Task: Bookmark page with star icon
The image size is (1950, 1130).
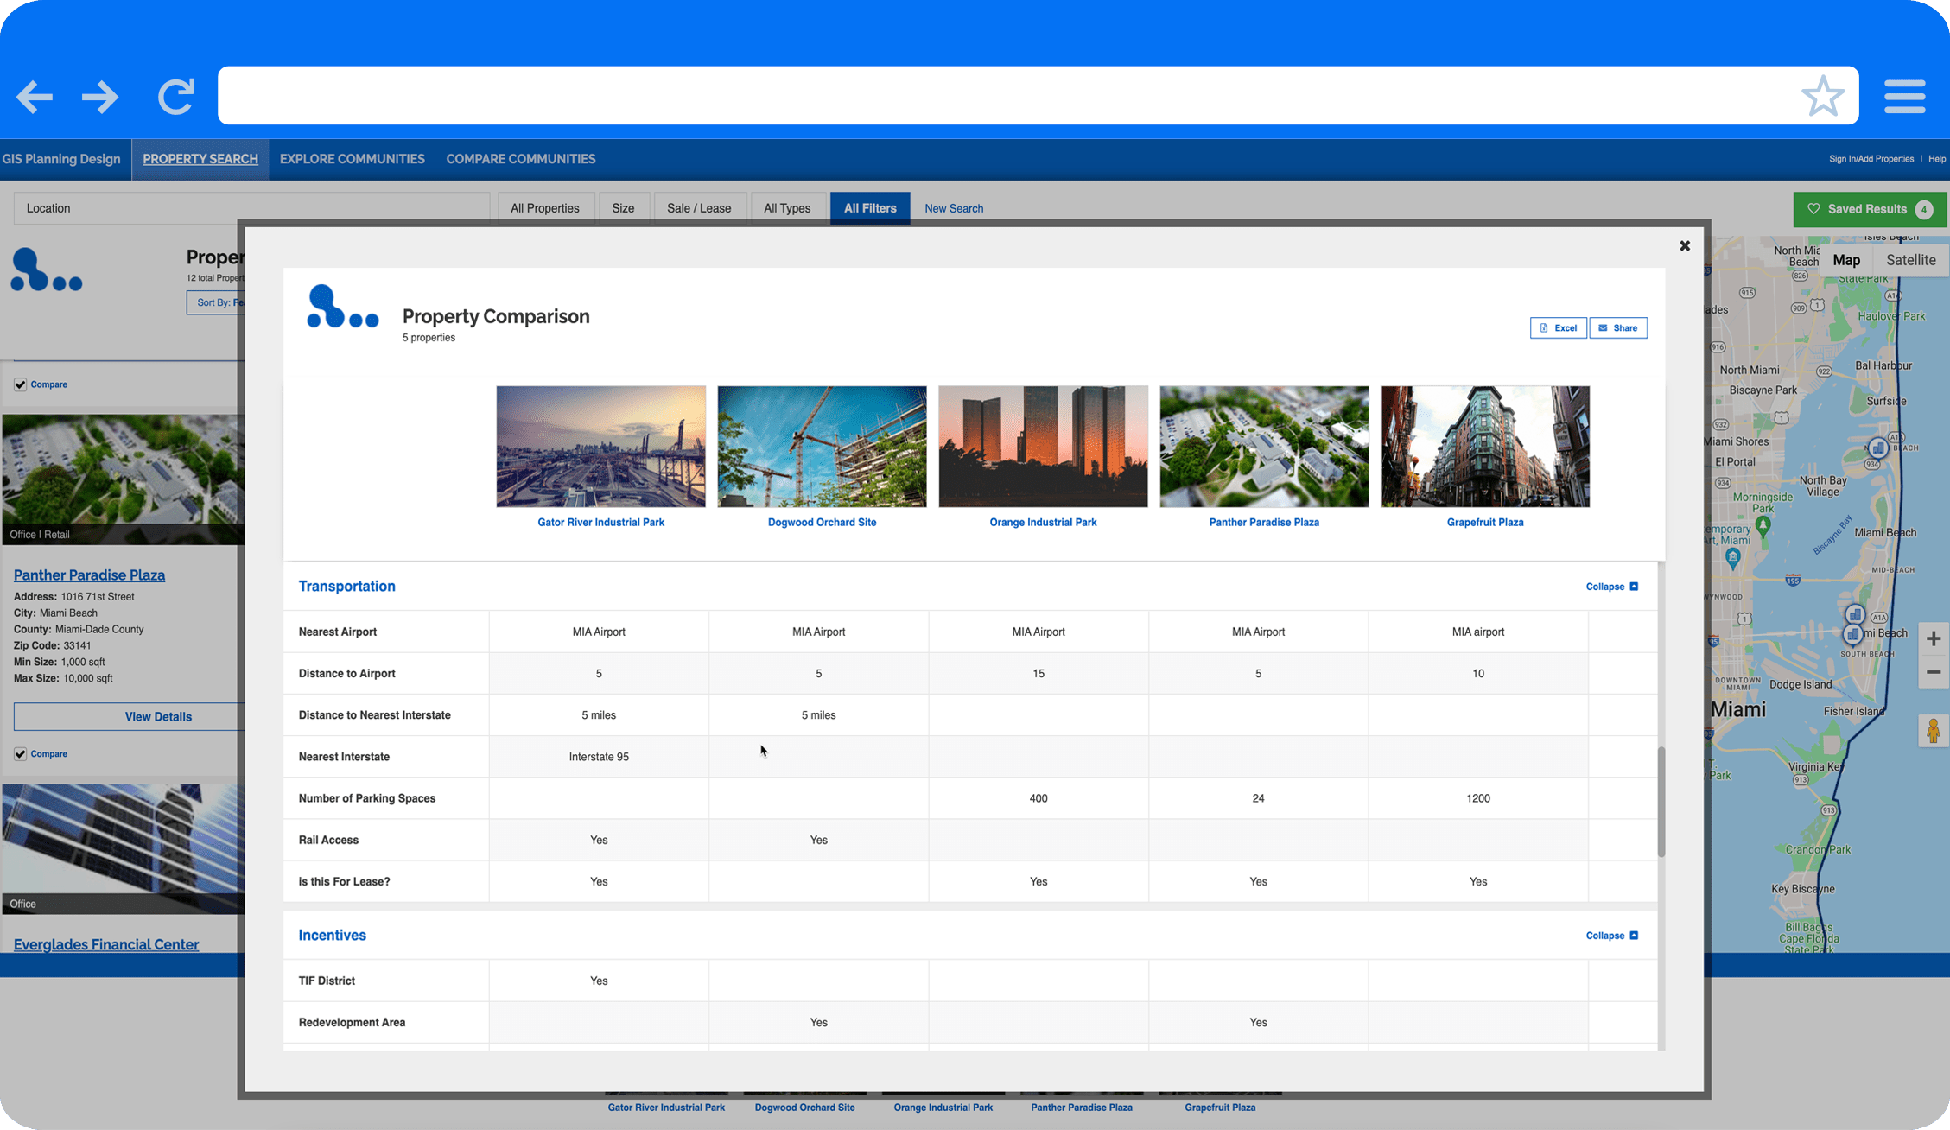Action: [x=1822, y=96]
